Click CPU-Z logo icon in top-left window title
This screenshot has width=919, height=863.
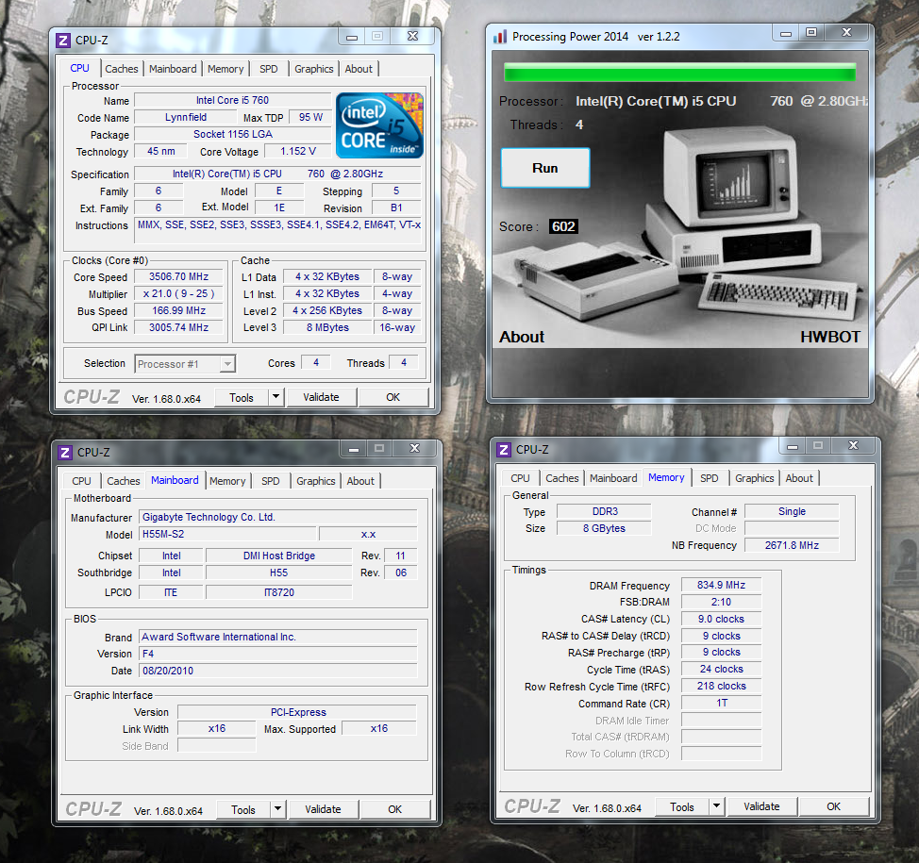point(62,41)
